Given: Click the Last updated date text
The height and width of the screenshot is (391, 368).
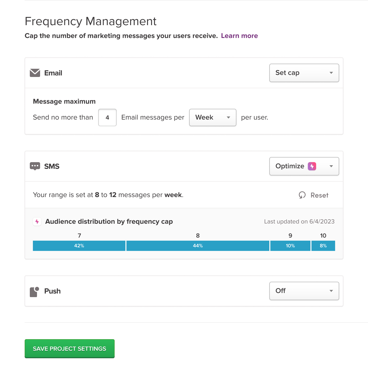Looking at the screenshot, I should (x=299, y=221).
